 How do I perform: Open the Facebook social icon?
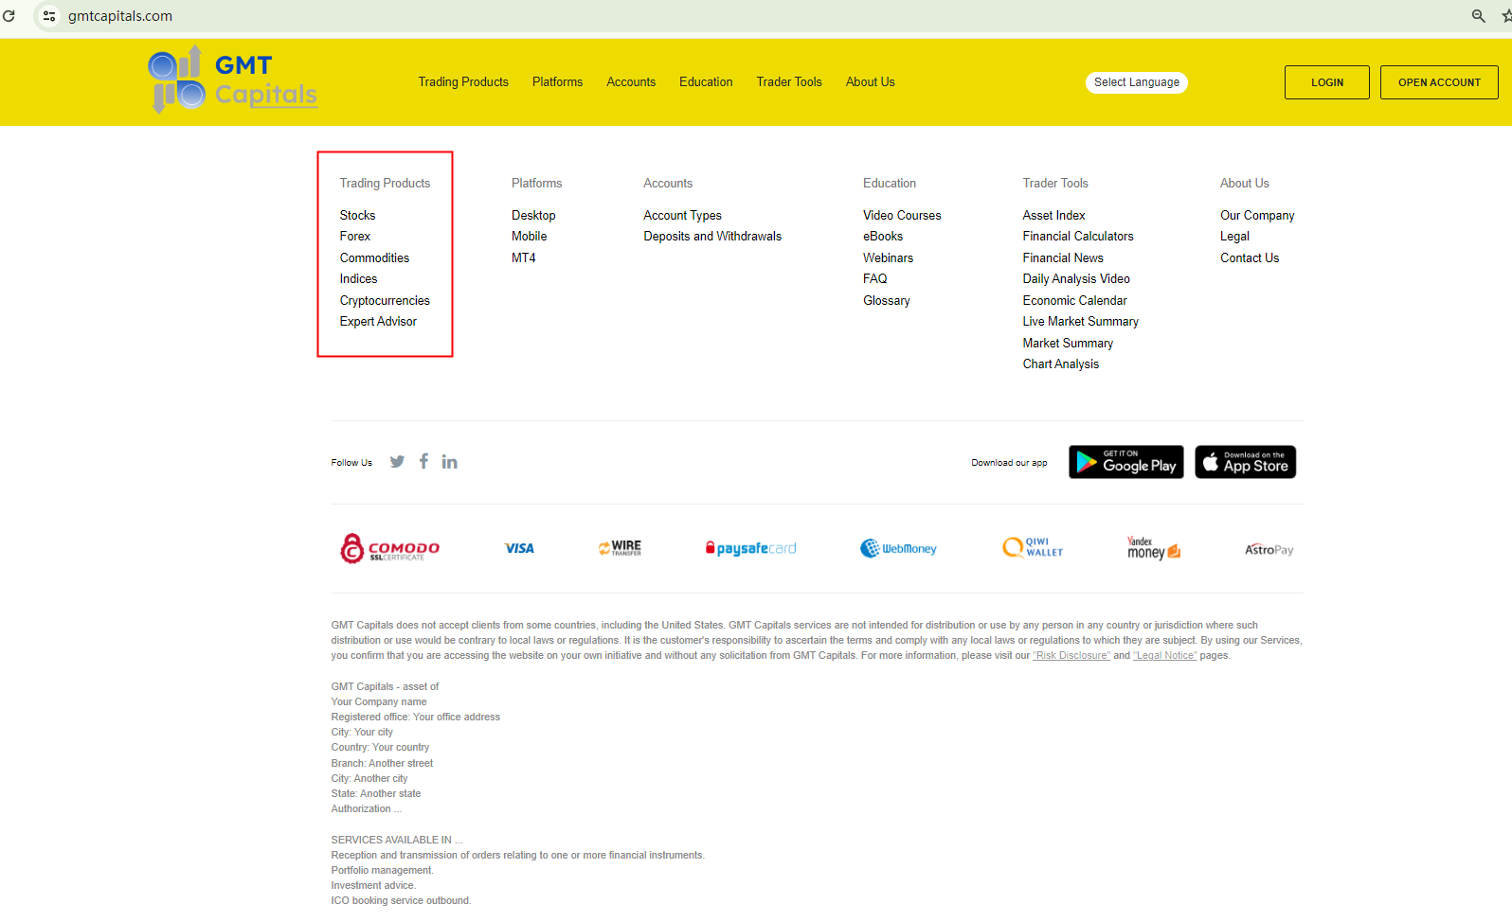point(423,461)
